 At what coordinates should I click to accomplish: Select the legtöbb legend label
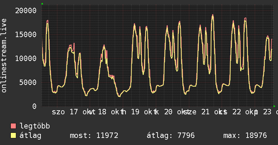35,126
